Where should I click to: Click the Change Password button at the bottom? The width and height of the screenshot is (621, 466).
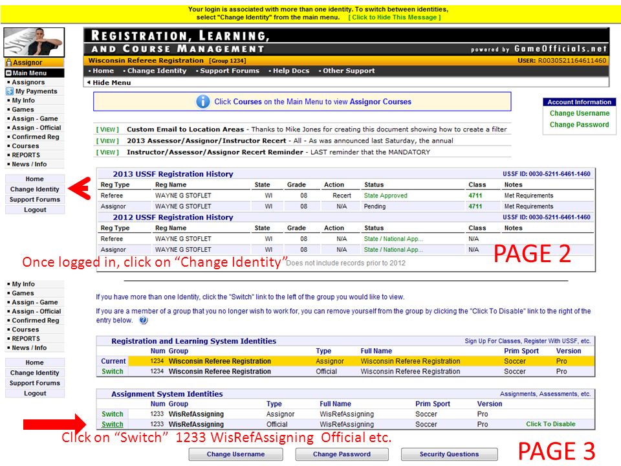342,454
